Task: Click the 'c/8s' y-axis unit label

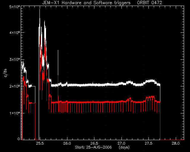Action: [6, 73]
